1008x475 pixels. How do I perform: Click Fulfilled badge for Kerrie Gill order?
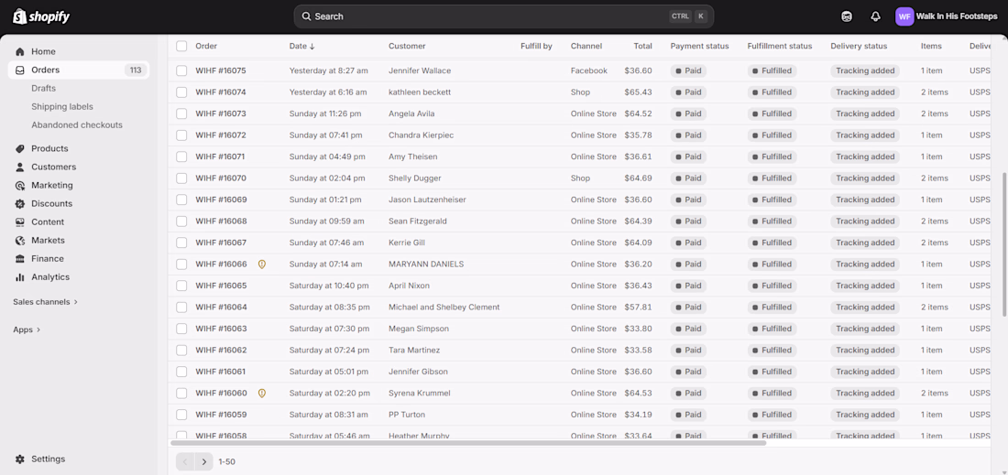(772, 243)
